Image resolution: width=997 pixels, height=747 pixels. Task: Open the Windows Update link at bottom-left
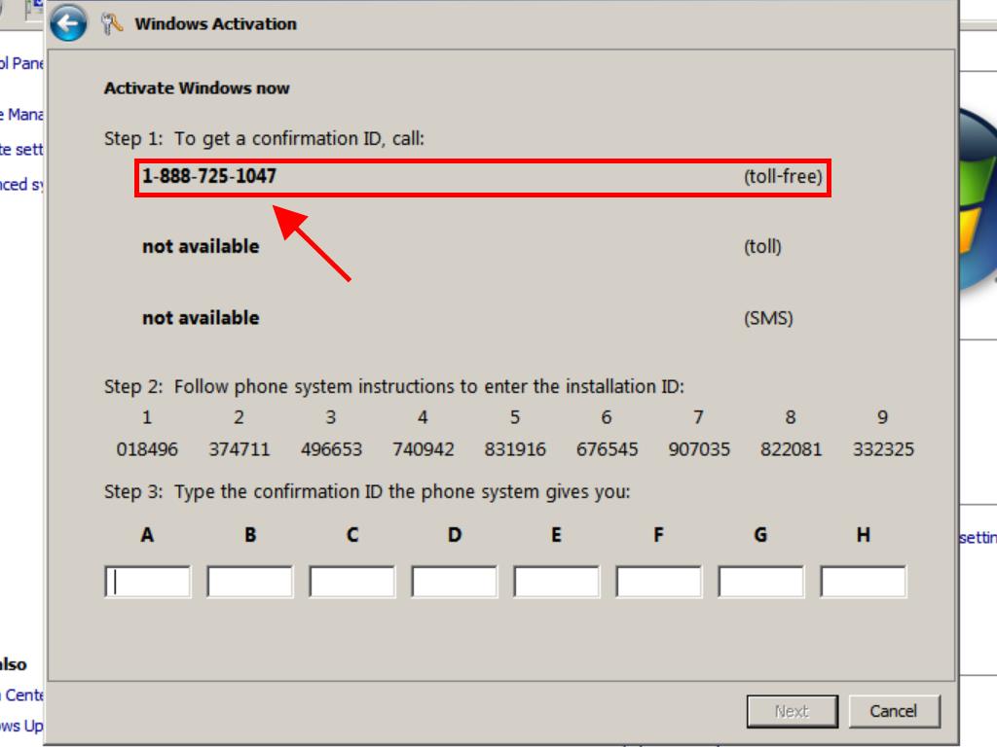coord(22,727)
